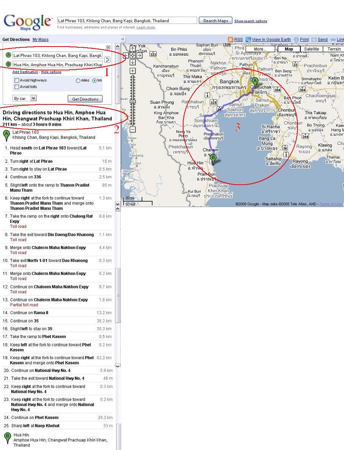Viewport: 344px width, 450px height.
Task: Click scroll-up arrow of the directions panel
Action: tap(118, 46)
